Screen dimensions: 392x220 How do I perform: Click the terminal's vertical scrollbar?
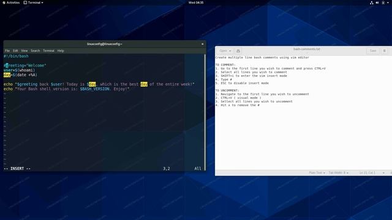[x=205, y=112]
